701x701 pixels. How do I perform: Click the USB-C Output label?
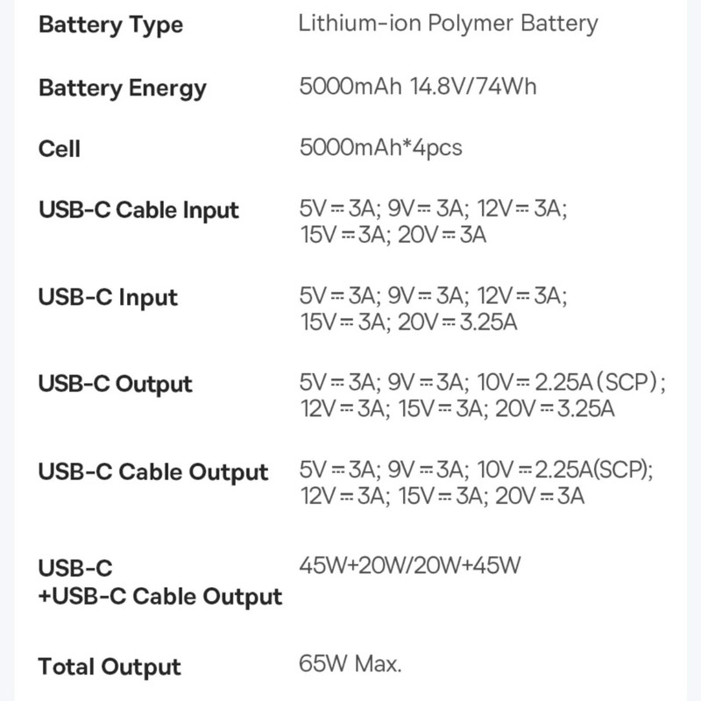[x=115, y=384]
